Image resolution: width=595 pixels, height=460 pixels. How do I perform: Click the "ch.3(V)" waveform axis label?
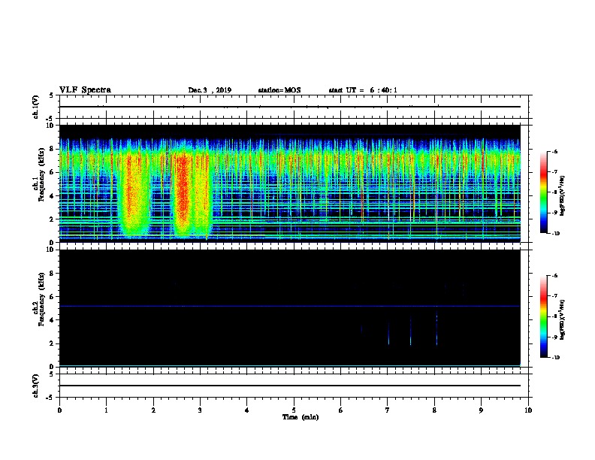point(36,386)
